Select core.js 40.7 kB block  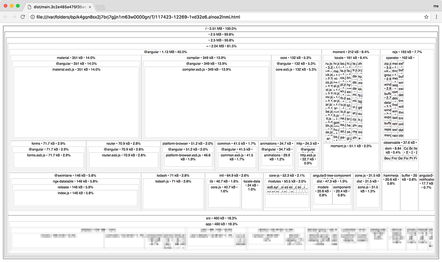click(x=224, y=196)
